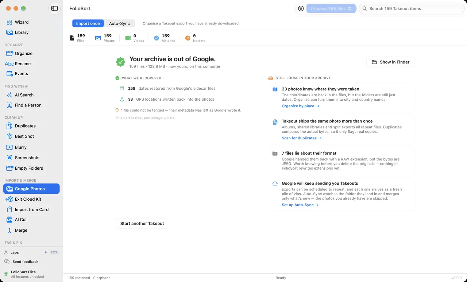
Task: Open AI Cull tool
Action: pyautogui.click(x=31, y=220)
